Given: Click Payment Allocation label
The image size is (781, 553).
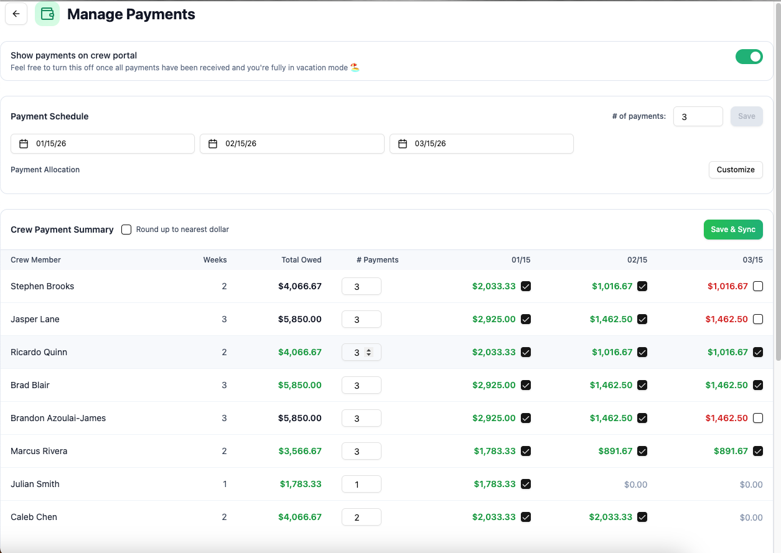Looking at the screenshot, I should [x=45, y=170].
